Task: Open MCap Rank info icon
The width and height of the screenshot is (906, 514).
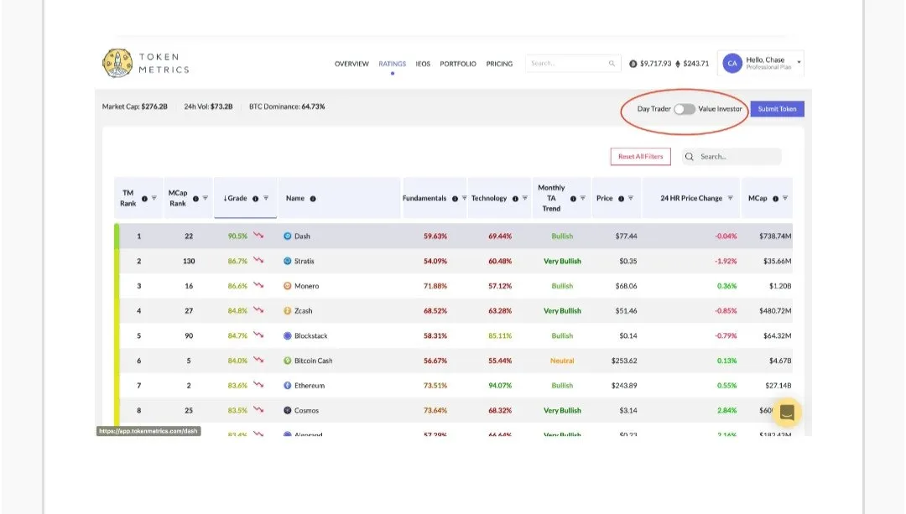Action: 195,199
